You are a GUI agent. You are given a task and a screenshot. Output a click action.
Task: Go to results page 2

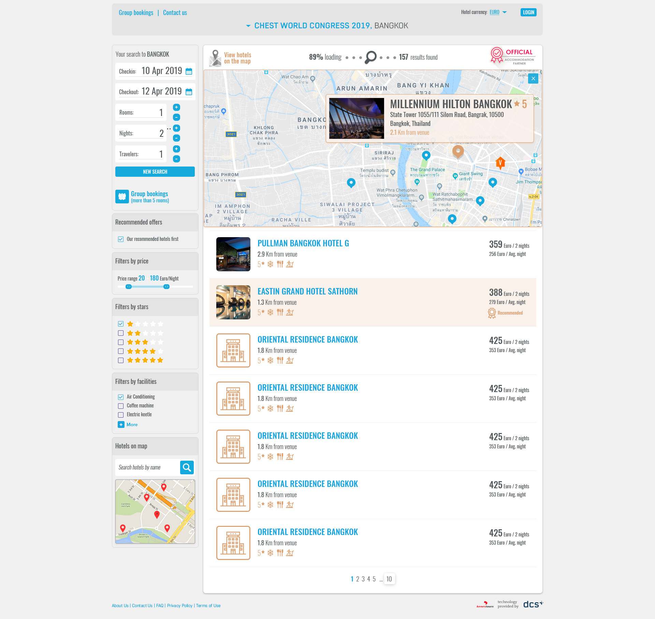click(x=358, y=579)
